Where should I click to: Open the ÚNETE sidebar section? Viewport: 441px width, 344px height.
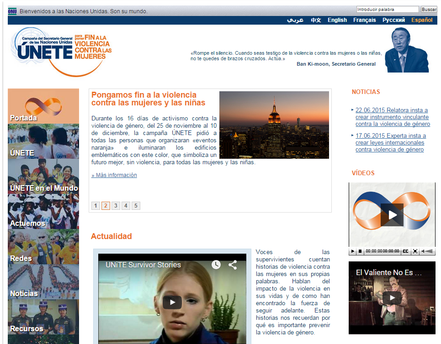pos(43,141)
